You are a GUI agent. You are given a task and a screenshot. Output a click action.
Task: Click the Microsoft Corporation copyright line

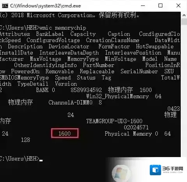[69, 15]
